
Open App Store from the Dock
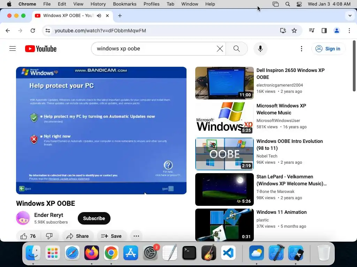131,253
